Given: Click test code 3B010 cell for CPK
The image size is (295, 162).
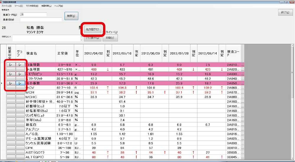Looking at the screenshot, I should click(233, 148).
